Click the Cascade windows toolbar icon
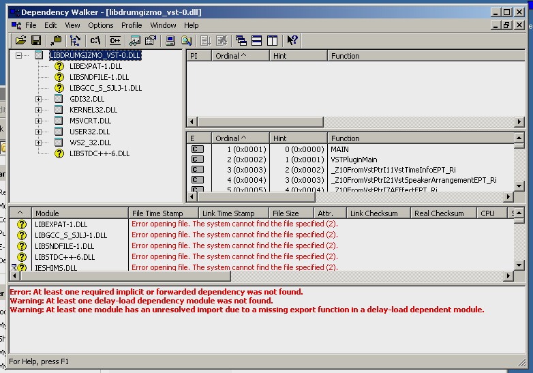This screenshot has height=373, width=533. pyautogui.click(x=241, y=40)
